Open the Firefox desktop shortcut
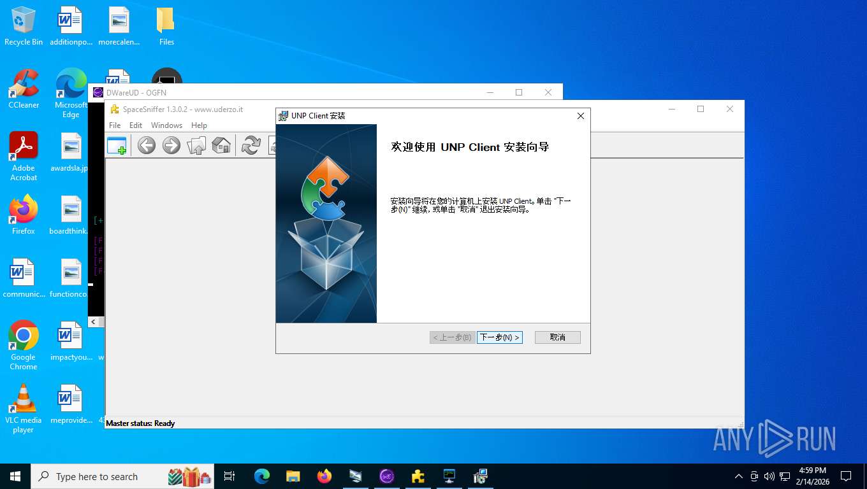Screen dimensions: 867x489 (x=24, y=215)
